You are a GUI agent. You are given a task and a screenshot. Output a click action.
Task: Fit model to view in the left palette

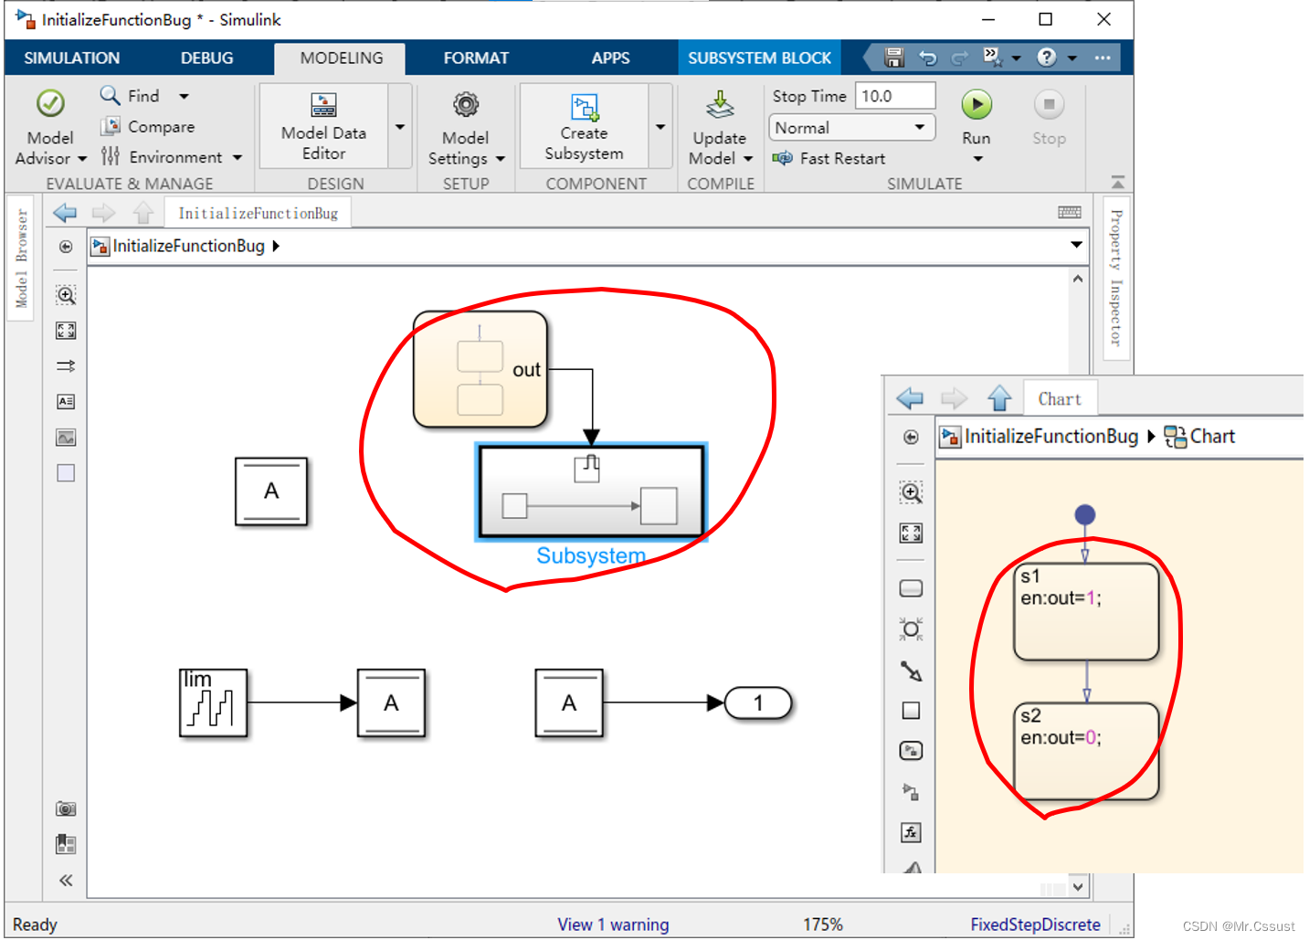[66, 331]
